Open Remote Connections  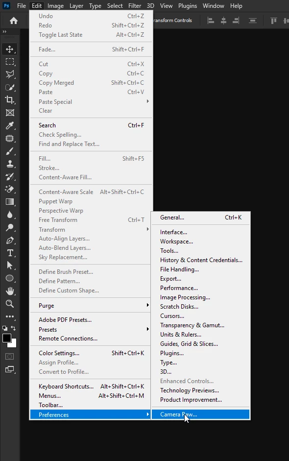point(91,339)
